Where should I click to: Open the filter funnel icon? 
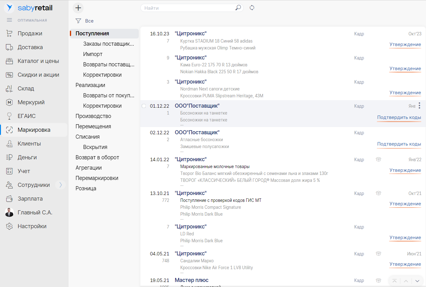(78, 21)
